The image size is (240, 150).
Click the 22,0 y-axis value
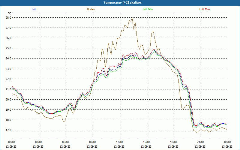[x=9, y=79]
